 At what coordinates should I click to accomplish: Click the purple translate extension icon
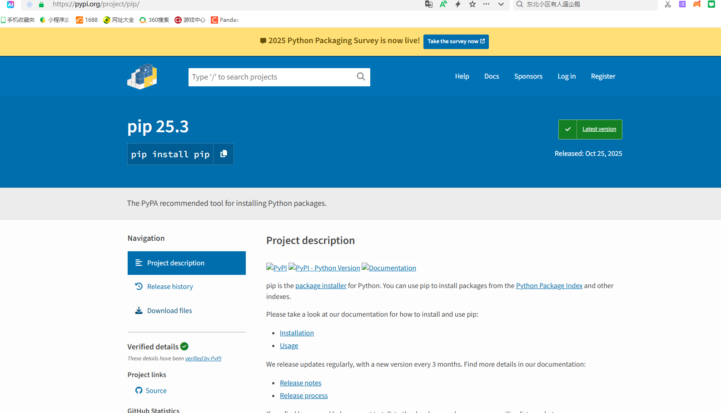tap(682, 4)
